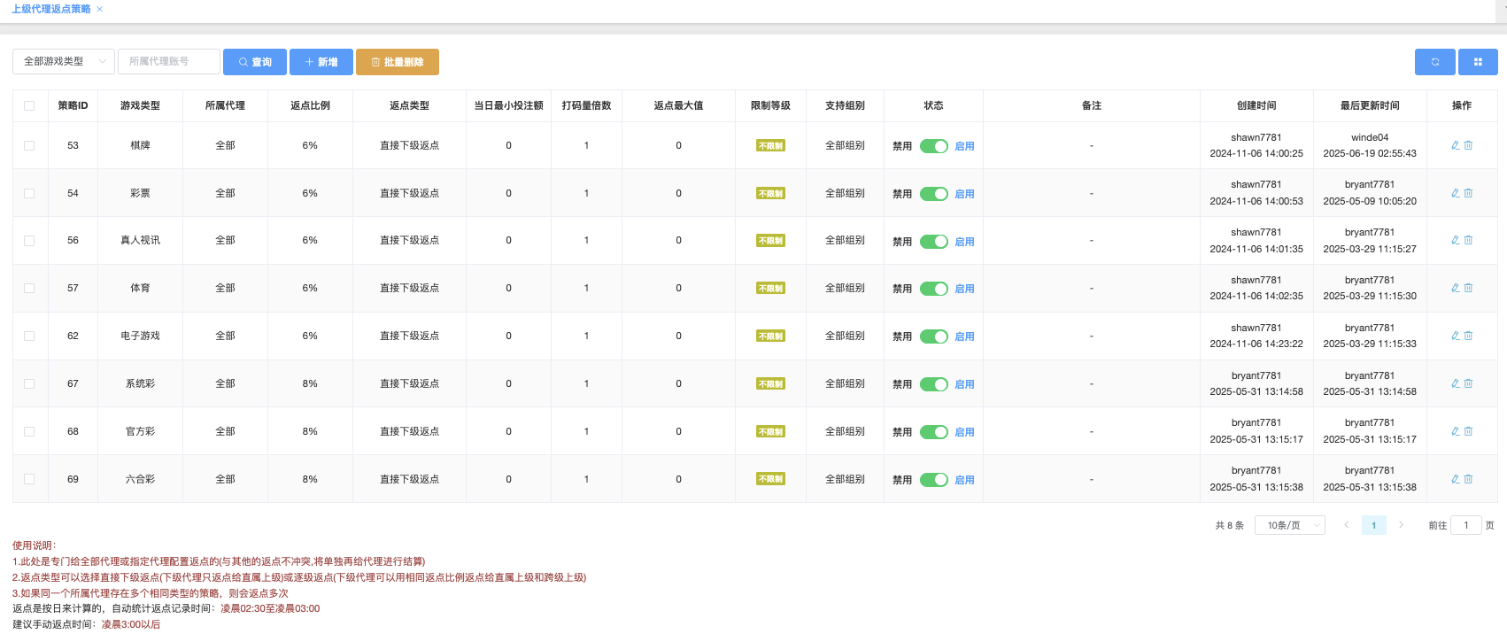Click the next page arrow
Image resolution: width=1507 pixels, height=634 pixels.
(x=1401, y=525)
